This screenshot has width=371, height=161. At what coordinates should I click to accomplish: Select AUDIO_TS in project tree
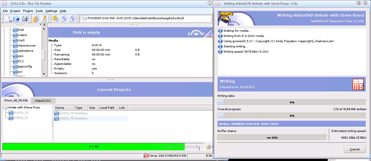point(21,113)
